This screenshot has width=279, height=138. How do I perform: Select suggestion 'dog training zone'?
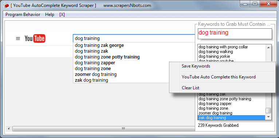pos(93,69)
